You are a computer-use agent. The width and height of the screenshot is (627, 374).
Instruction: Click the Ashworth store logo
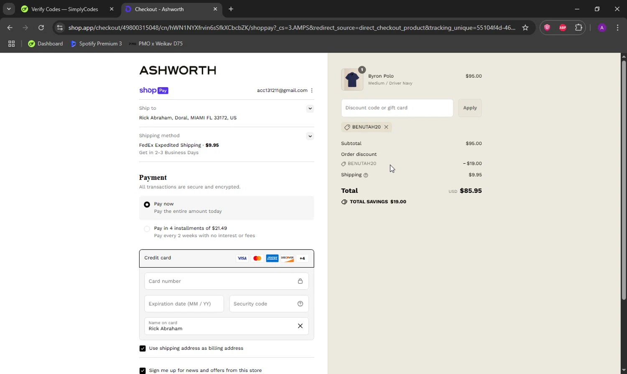(x=178, y=70)
